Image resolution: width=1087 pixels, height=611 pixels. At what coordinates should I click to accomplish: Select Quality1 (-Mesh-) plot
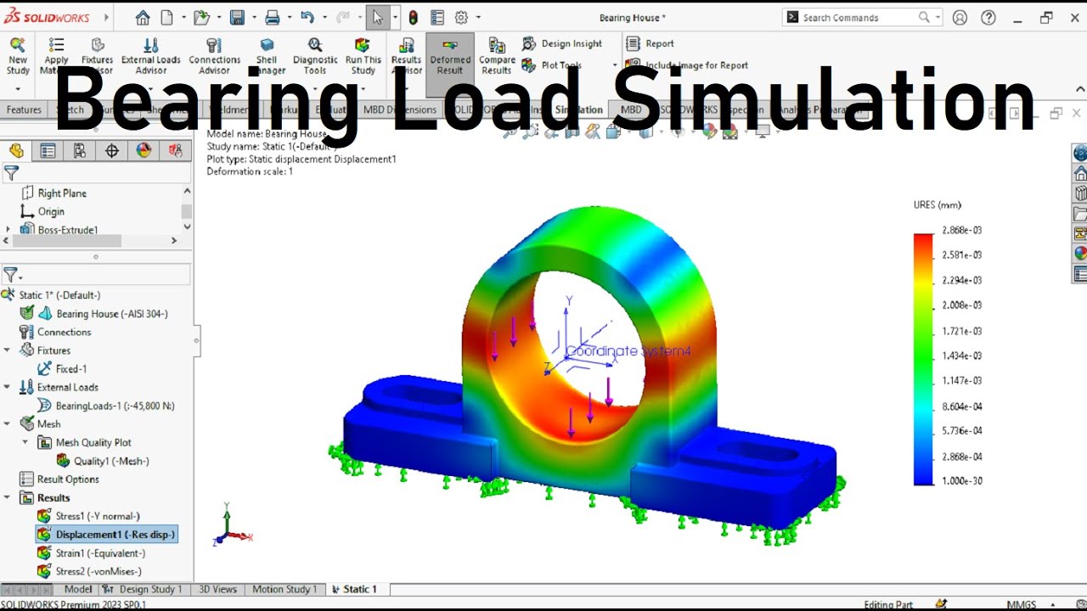[102, 461]
